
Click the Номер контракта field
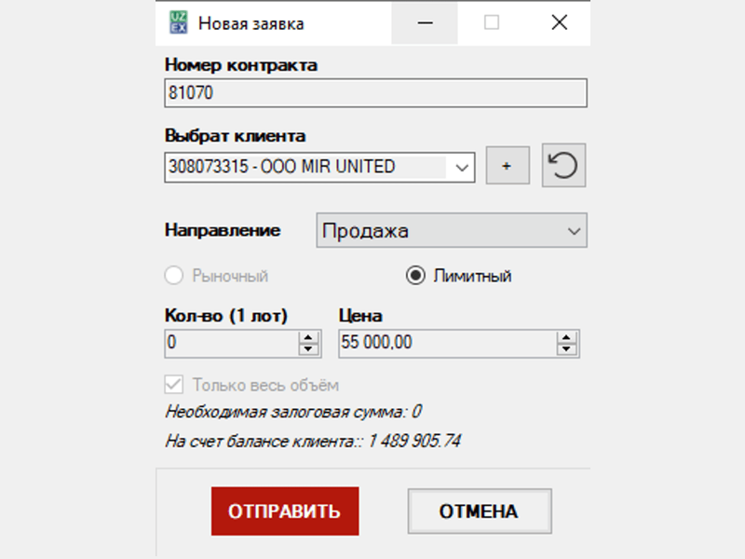375,93
